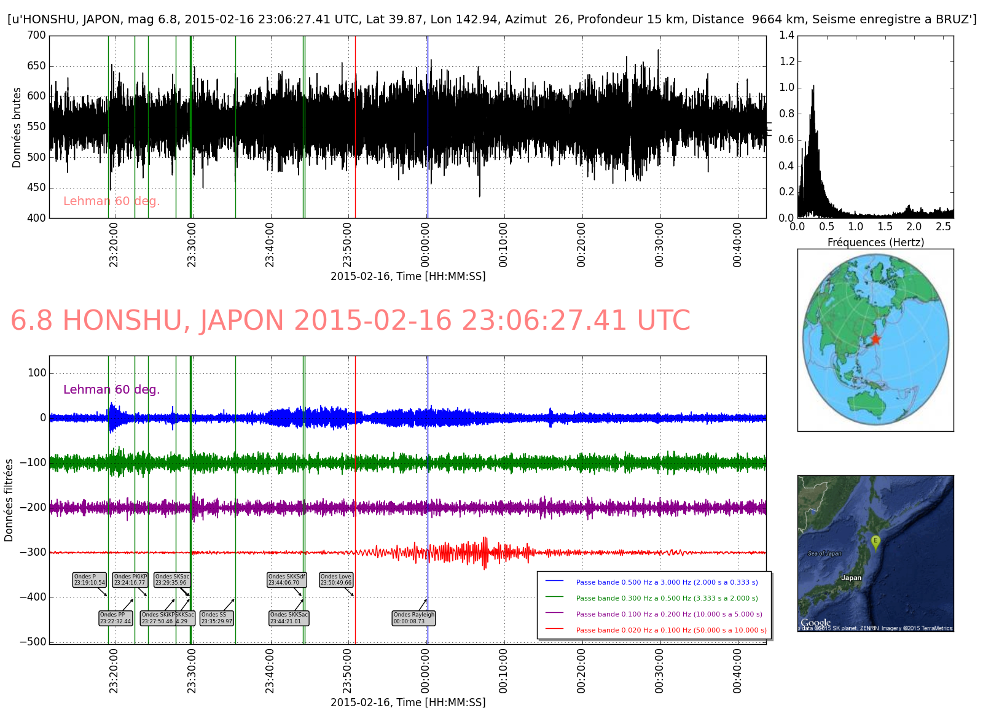The image size is (983, 716).
Task: Click the pink Lehman 60 deg. label in raw plot
Action: tap(111, 201)
